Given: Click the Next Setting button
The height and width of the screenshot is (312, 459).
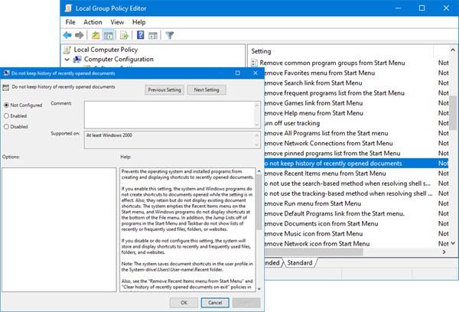Looking at the screenshot, I should 207,90.
